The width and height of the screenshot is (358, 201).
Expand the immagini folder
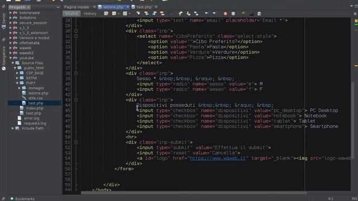[x=20, y=88]
